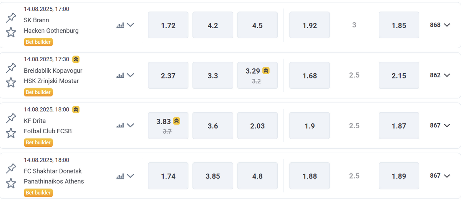Add KF Drita match to favorites
Screen dimensions: 461x203
(x=11, y=133)
